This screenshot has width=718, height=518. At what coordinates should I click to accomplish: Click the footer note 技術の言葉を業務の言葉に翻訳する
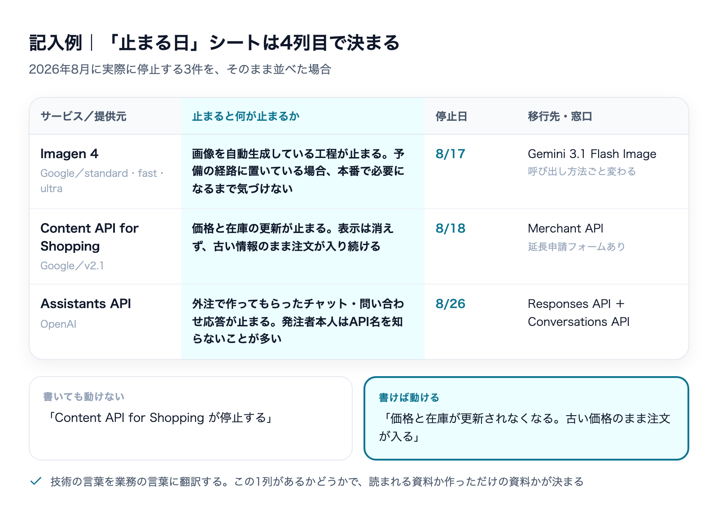[x=317, y=482]
